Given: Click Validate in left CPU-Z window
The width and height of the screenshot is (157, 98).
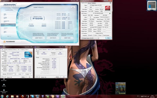Looking at the screenshot, I should (x=23, y=77).
